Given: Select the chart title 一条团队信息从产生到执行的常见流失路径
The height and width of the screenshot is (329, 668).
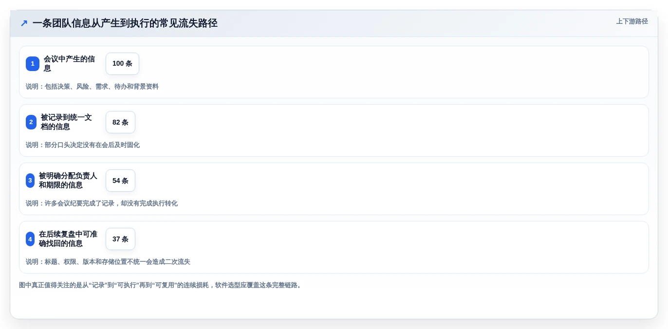Looking at the screenshot, I should pyautogui.click(x=125, y=23).
